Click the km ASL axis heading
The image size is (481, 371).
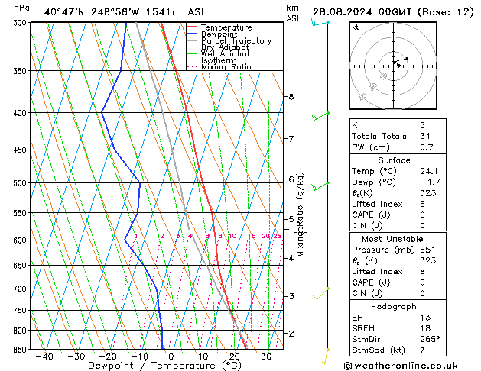(x=294, y=13)
